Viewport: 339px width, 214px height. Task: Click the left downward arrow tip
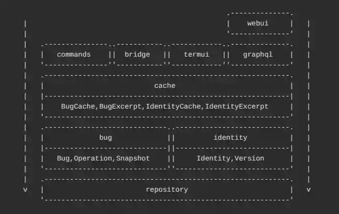point(25,190)
